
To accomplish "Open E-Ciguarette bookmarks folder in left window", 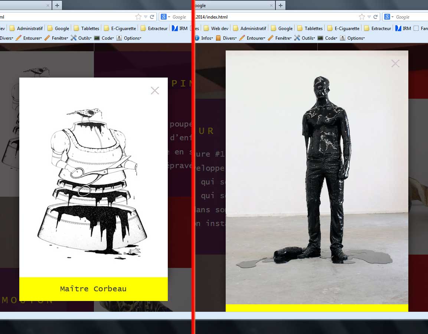I will click(120, 28).
